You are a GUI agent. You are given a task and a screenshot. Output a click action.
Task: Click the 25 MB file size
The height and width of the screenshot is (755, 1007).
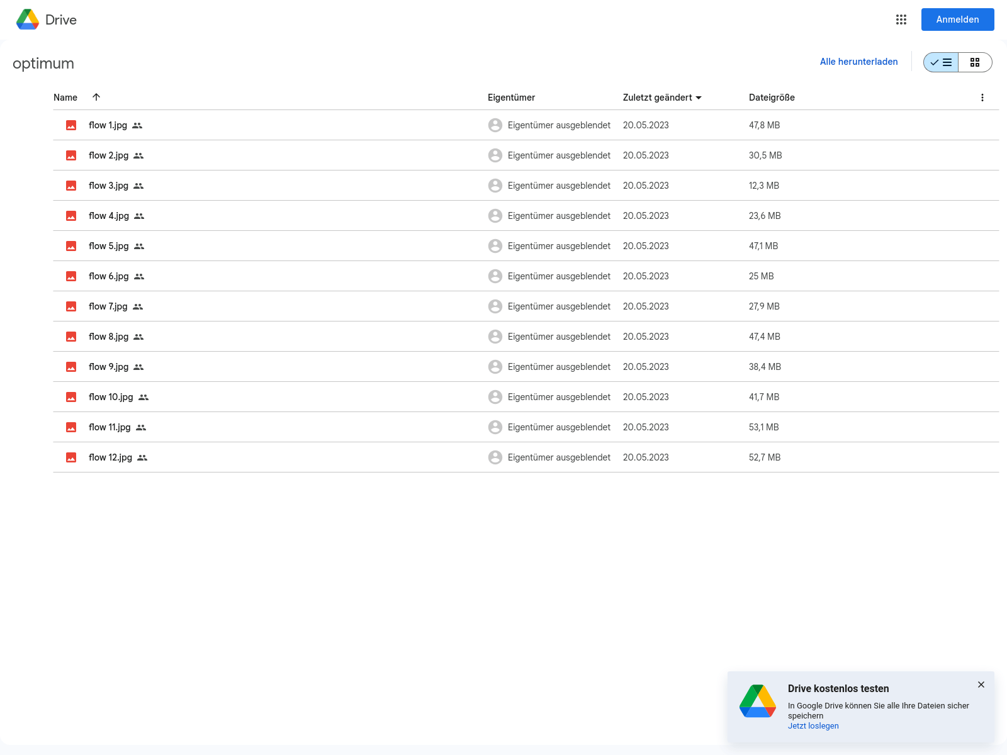pos(762,276)
